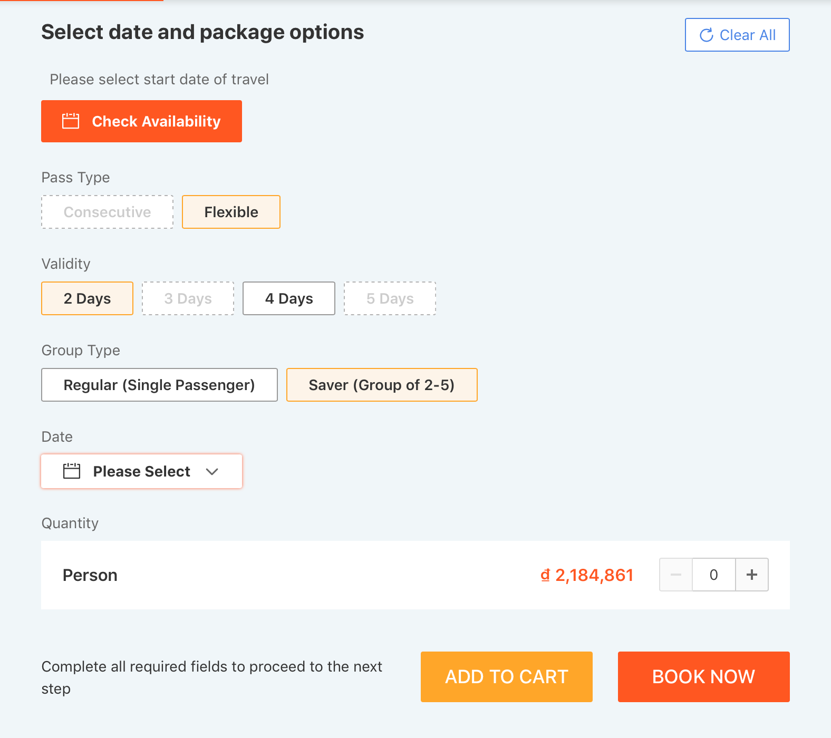Select the Consecutive pass type
Viewport: 831px width, 738px height.
107,212
